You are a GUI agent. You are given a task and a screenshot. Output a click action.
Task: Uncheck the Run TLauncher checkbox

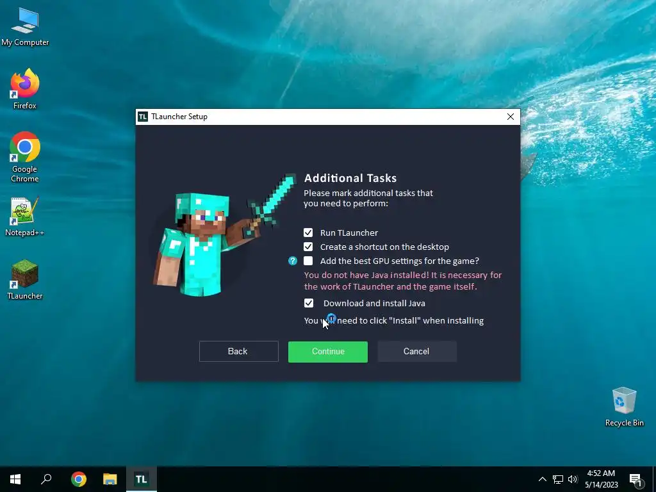pyautogui.click(x=308, y=233)
